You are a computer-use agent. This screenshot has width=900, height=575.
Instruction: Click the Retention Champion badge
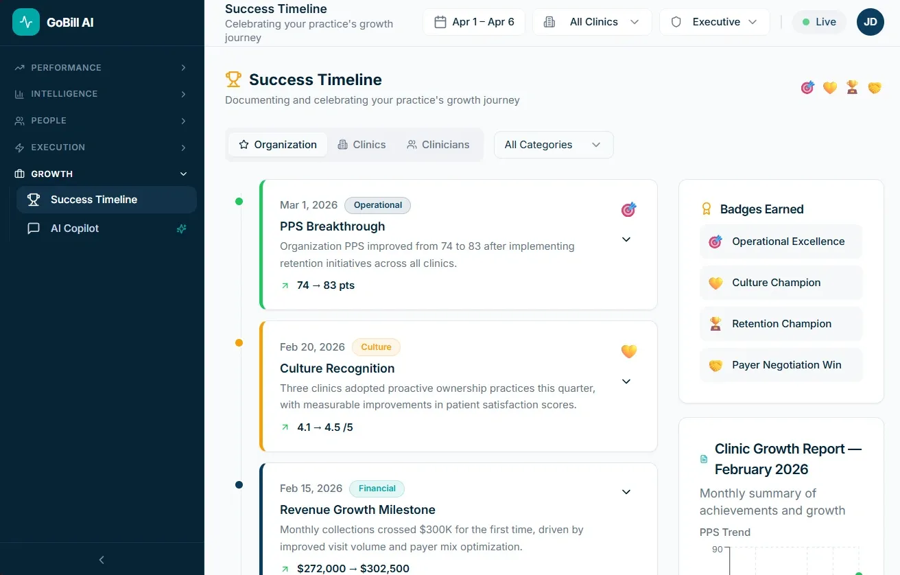pos(781,324)
